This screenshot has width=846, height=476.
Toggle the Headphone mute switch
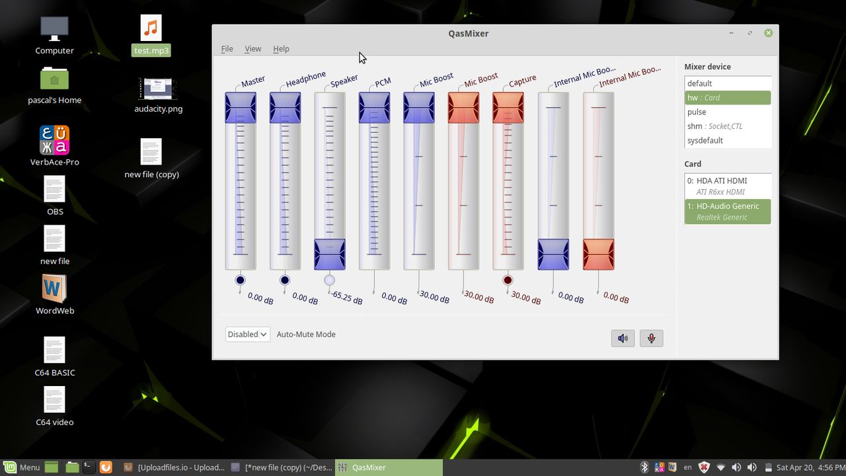click(x=285, y=280)
